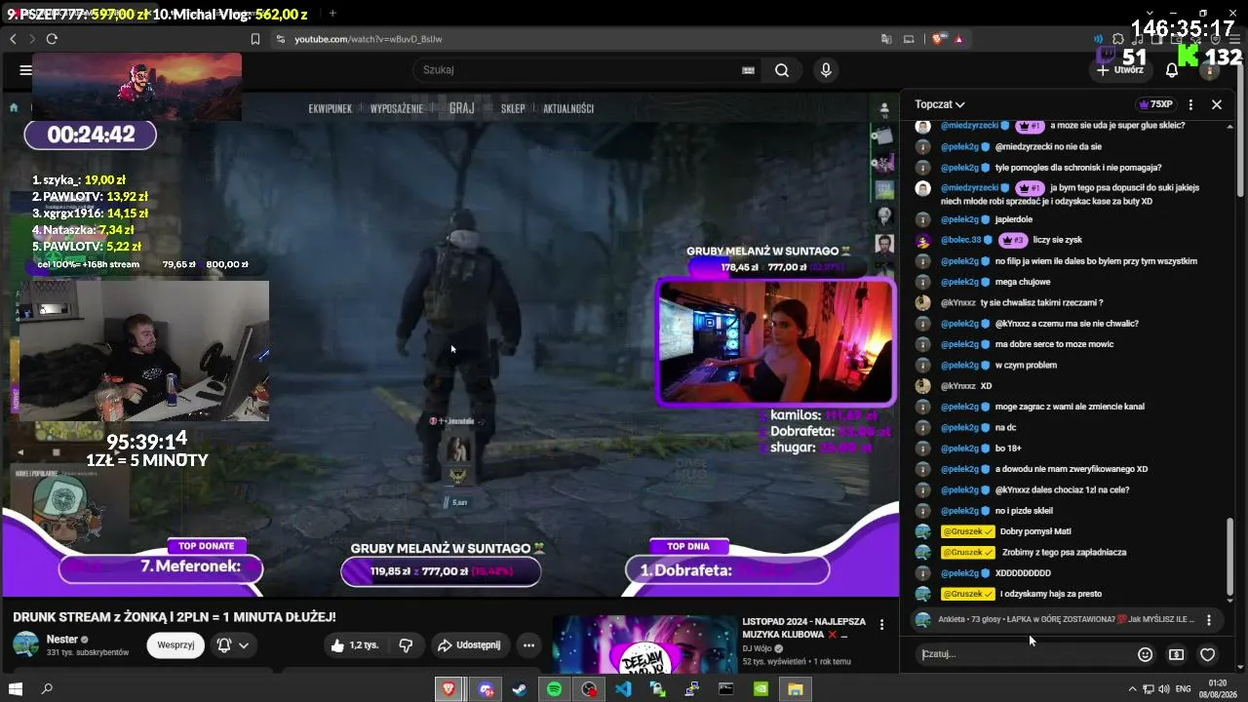Close the live chat panel
1248x702 pixels.
click(x=1217, y=104)
